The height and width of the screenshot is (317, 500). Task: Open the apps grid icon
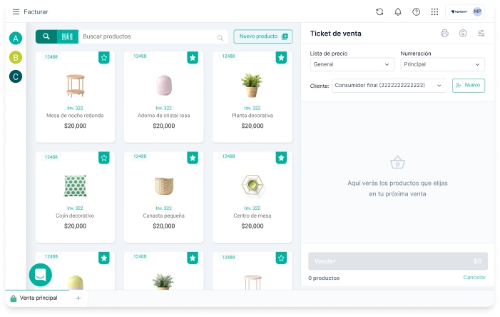point(434,12)
